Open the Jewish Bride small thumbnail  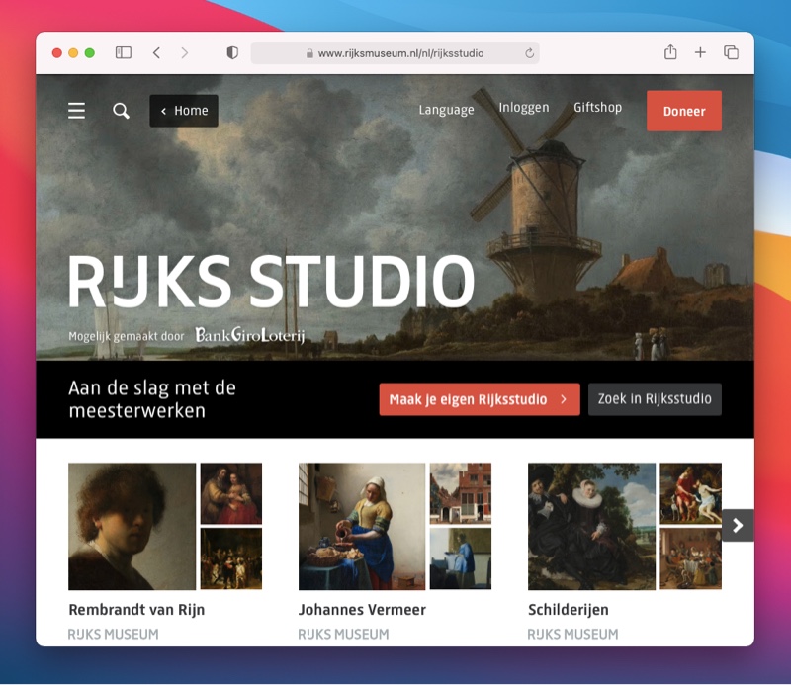[x=231, y=493]
